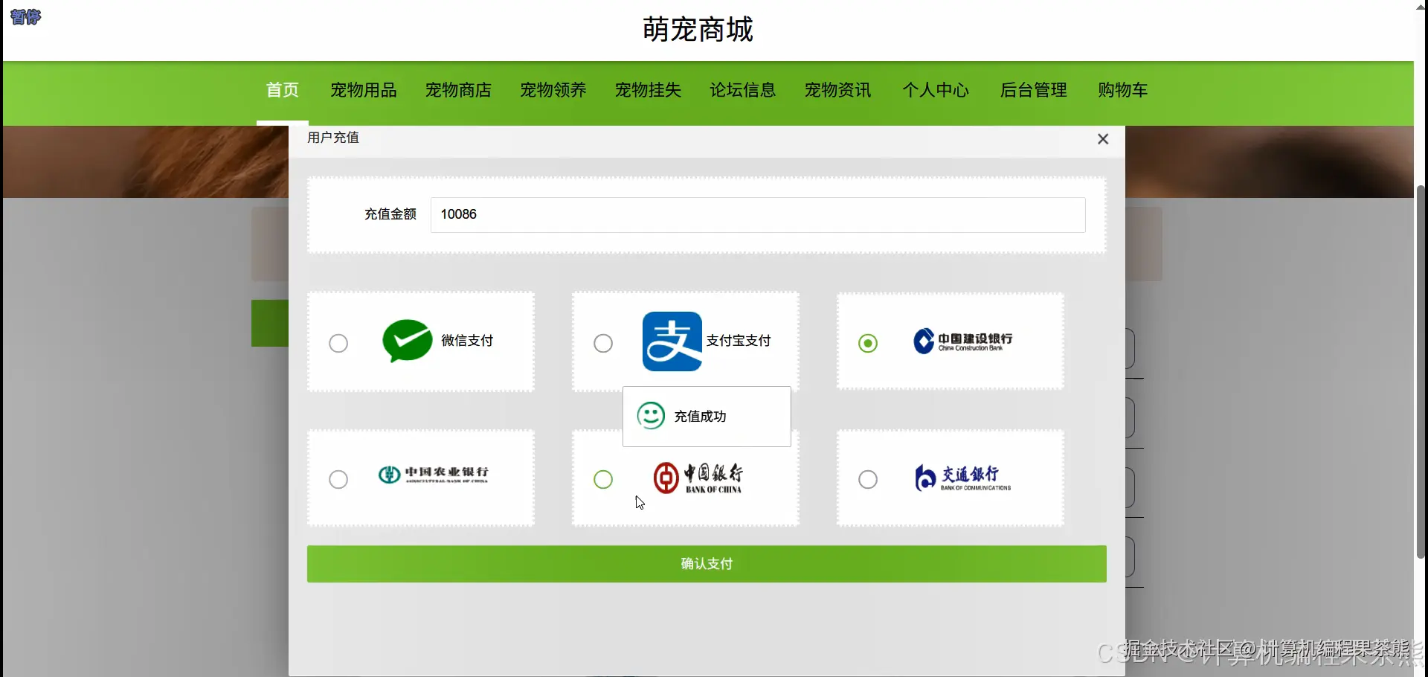Screen dimensions: 1428x677
Task: Click the 确认支付 confirm payment button
Action: click(707, 564)
